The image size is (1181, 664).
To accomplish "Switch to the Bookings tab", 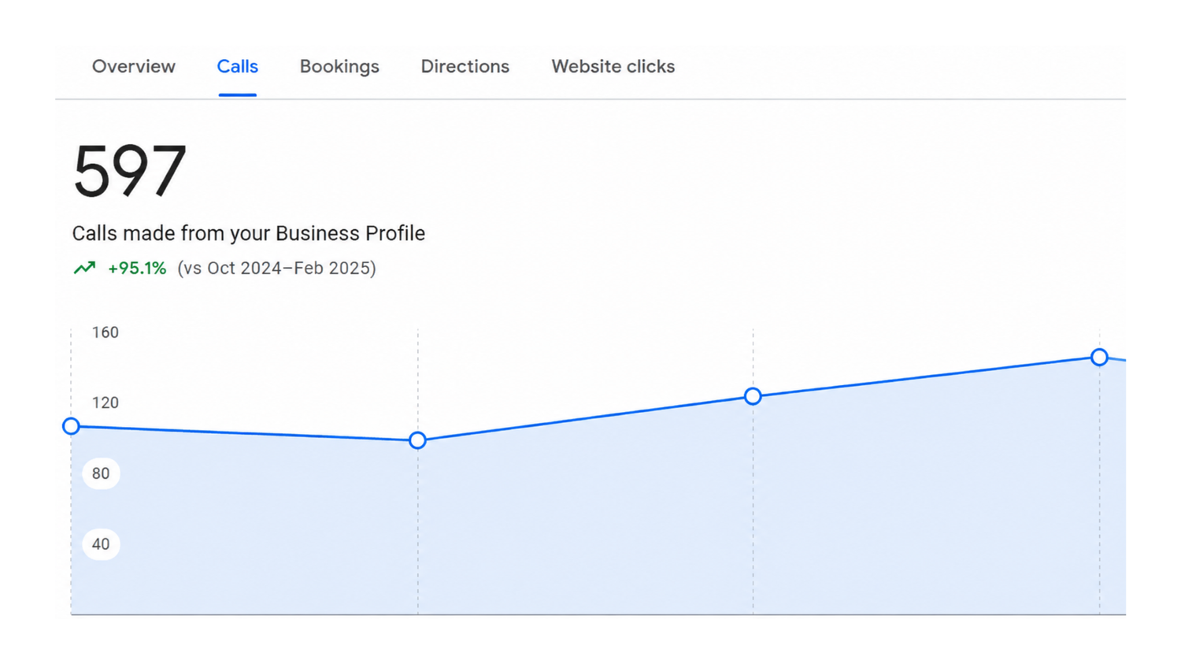I will point(339,67).
